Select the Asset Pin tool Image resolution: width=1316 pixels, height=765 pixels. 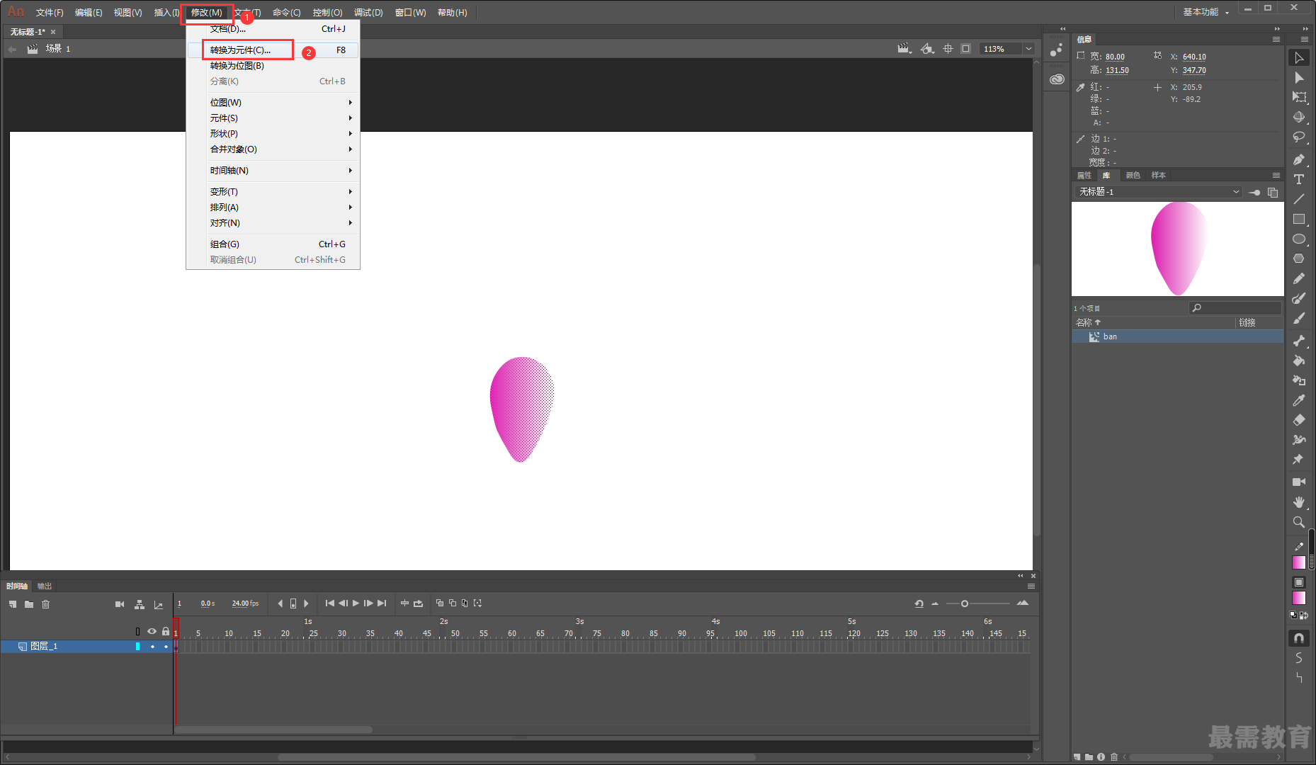[1298, 460]
